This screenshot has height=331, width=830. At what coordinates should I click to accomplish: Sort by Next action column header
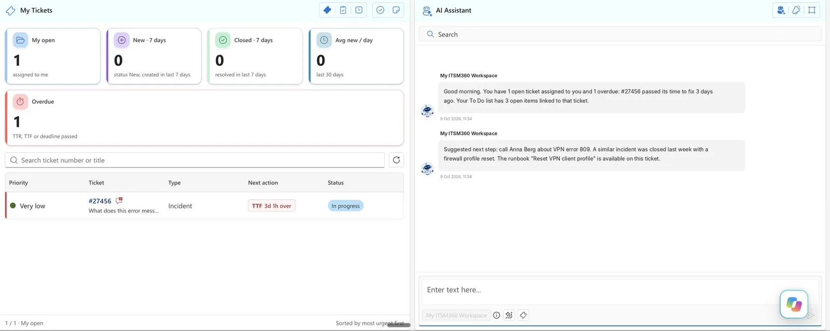(263, 183)
